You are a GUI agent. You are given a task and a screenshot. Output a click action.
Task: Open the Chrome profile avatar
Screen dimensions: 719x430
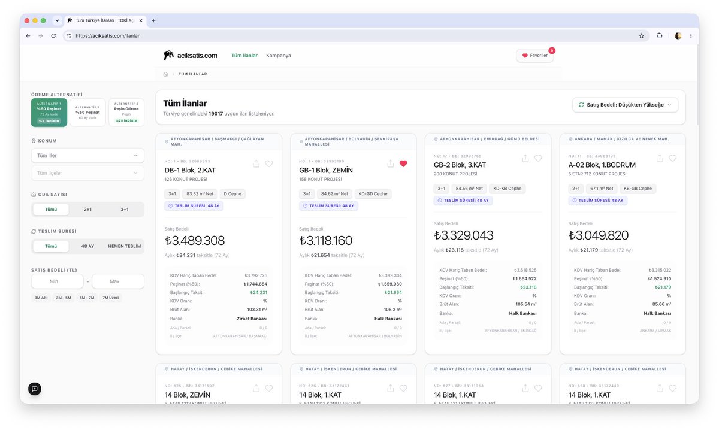[678, 36]
